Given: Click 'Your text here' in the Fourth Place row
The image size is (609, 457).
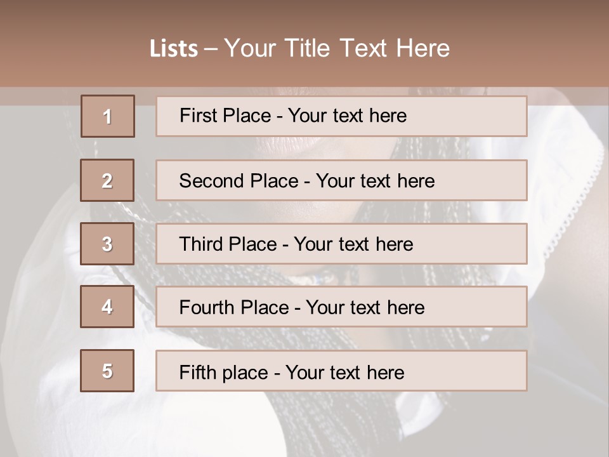Looking at the screenshot, I should pyautogui.click(x=365, y=308).
